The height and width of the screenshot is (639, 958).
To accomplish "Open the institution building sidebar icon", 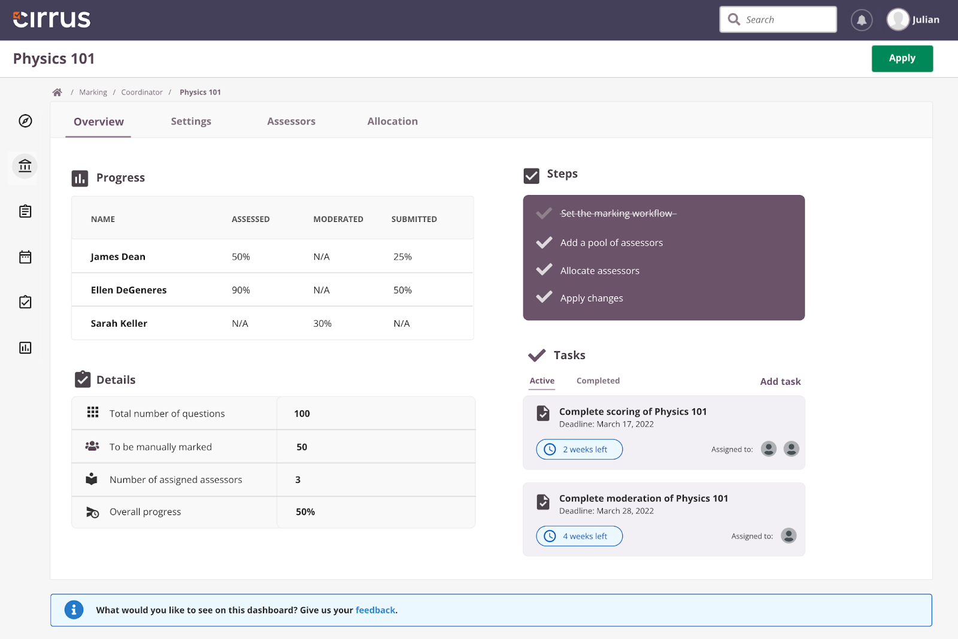I will coord(25,166).
